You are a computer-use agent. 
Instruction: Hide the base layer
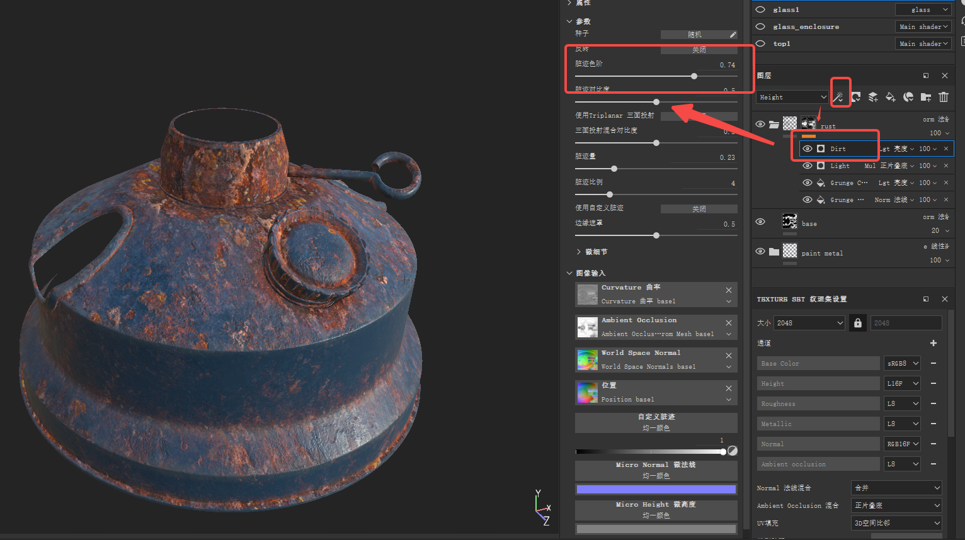coord(760,222)
